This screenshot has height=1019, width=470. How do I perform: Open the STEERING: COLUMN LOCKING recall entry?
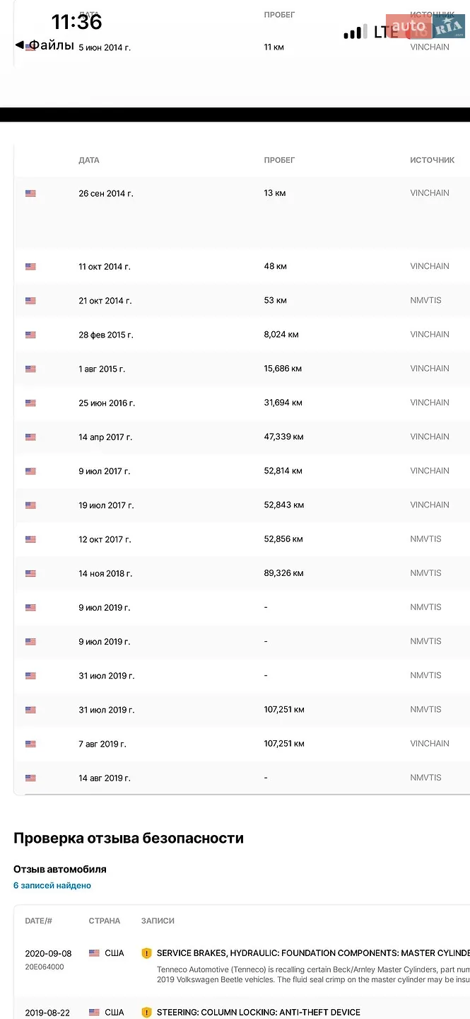point(259,1013)
